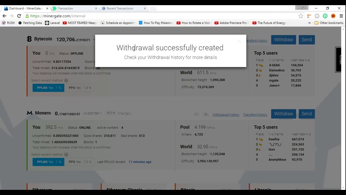Click the Bytecoin reward method help icon

66,80
